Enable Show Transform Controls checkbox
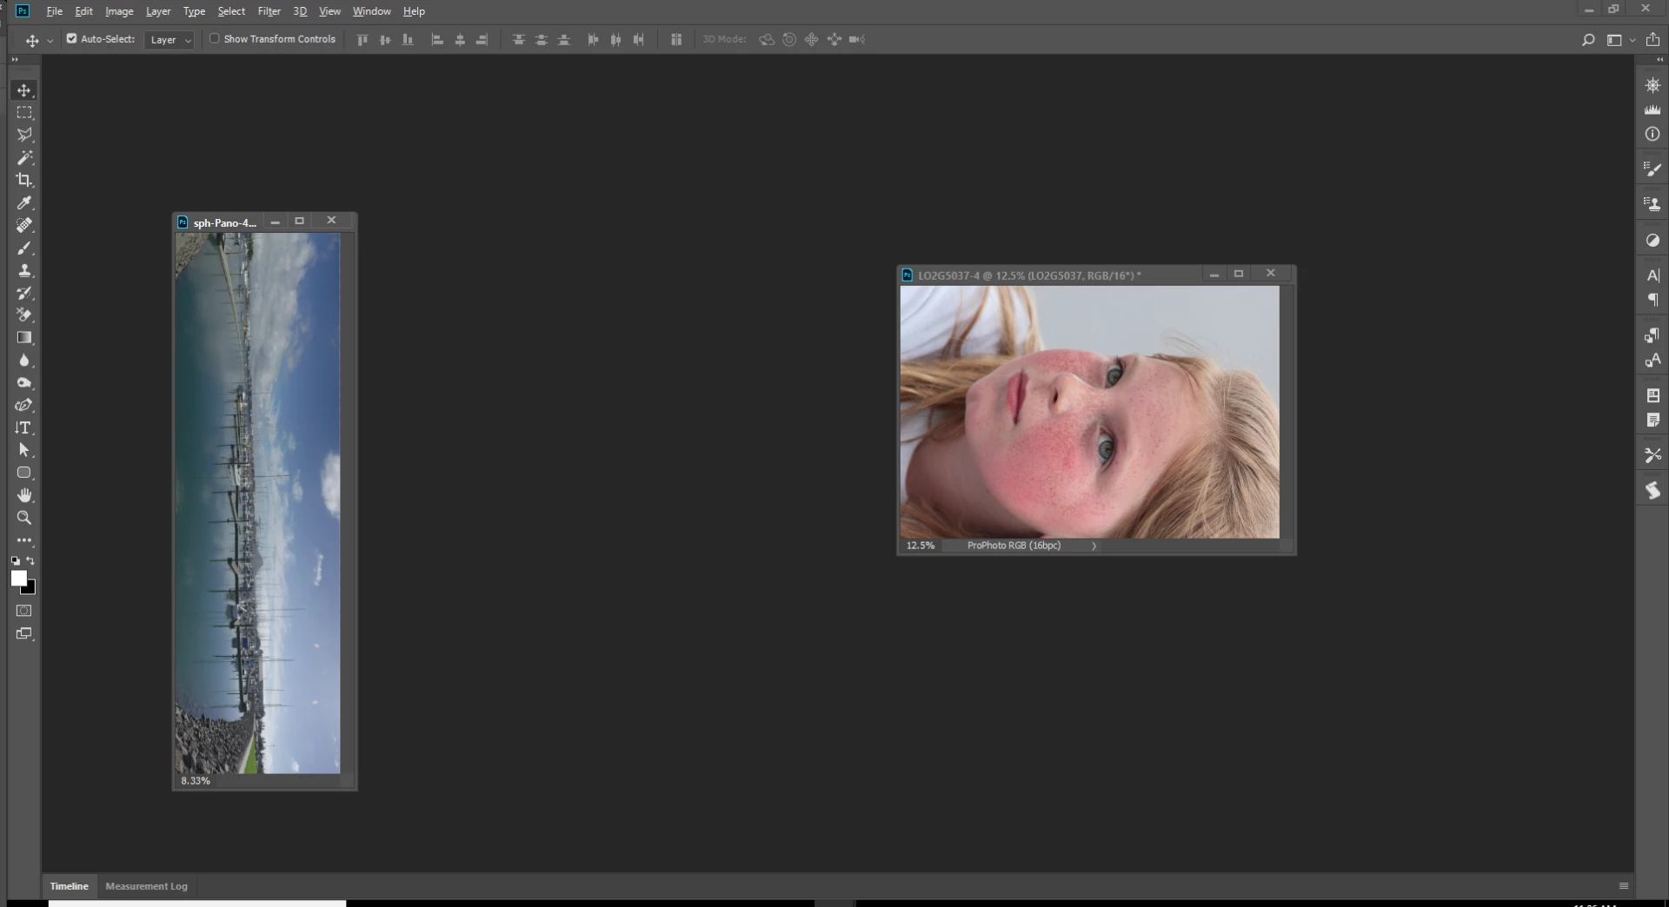This screenshot has width=1669, height=907. [215, 38]
